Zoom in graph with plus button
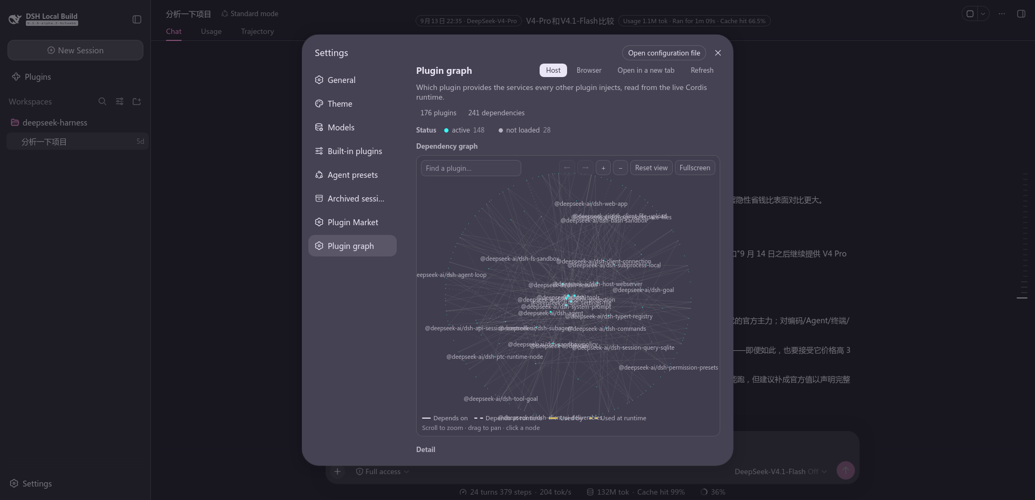This screenshot has height=500, width=1035. pyautogui.click(x=603, y=168)
